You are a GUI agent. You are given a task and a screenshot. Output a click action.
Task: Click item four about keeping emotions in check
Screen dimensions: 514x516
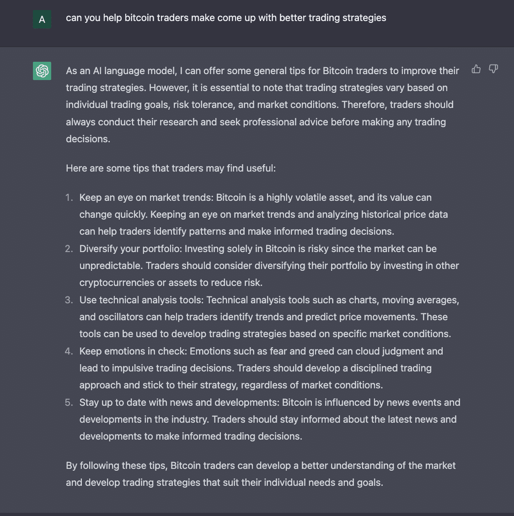[256, 368]
